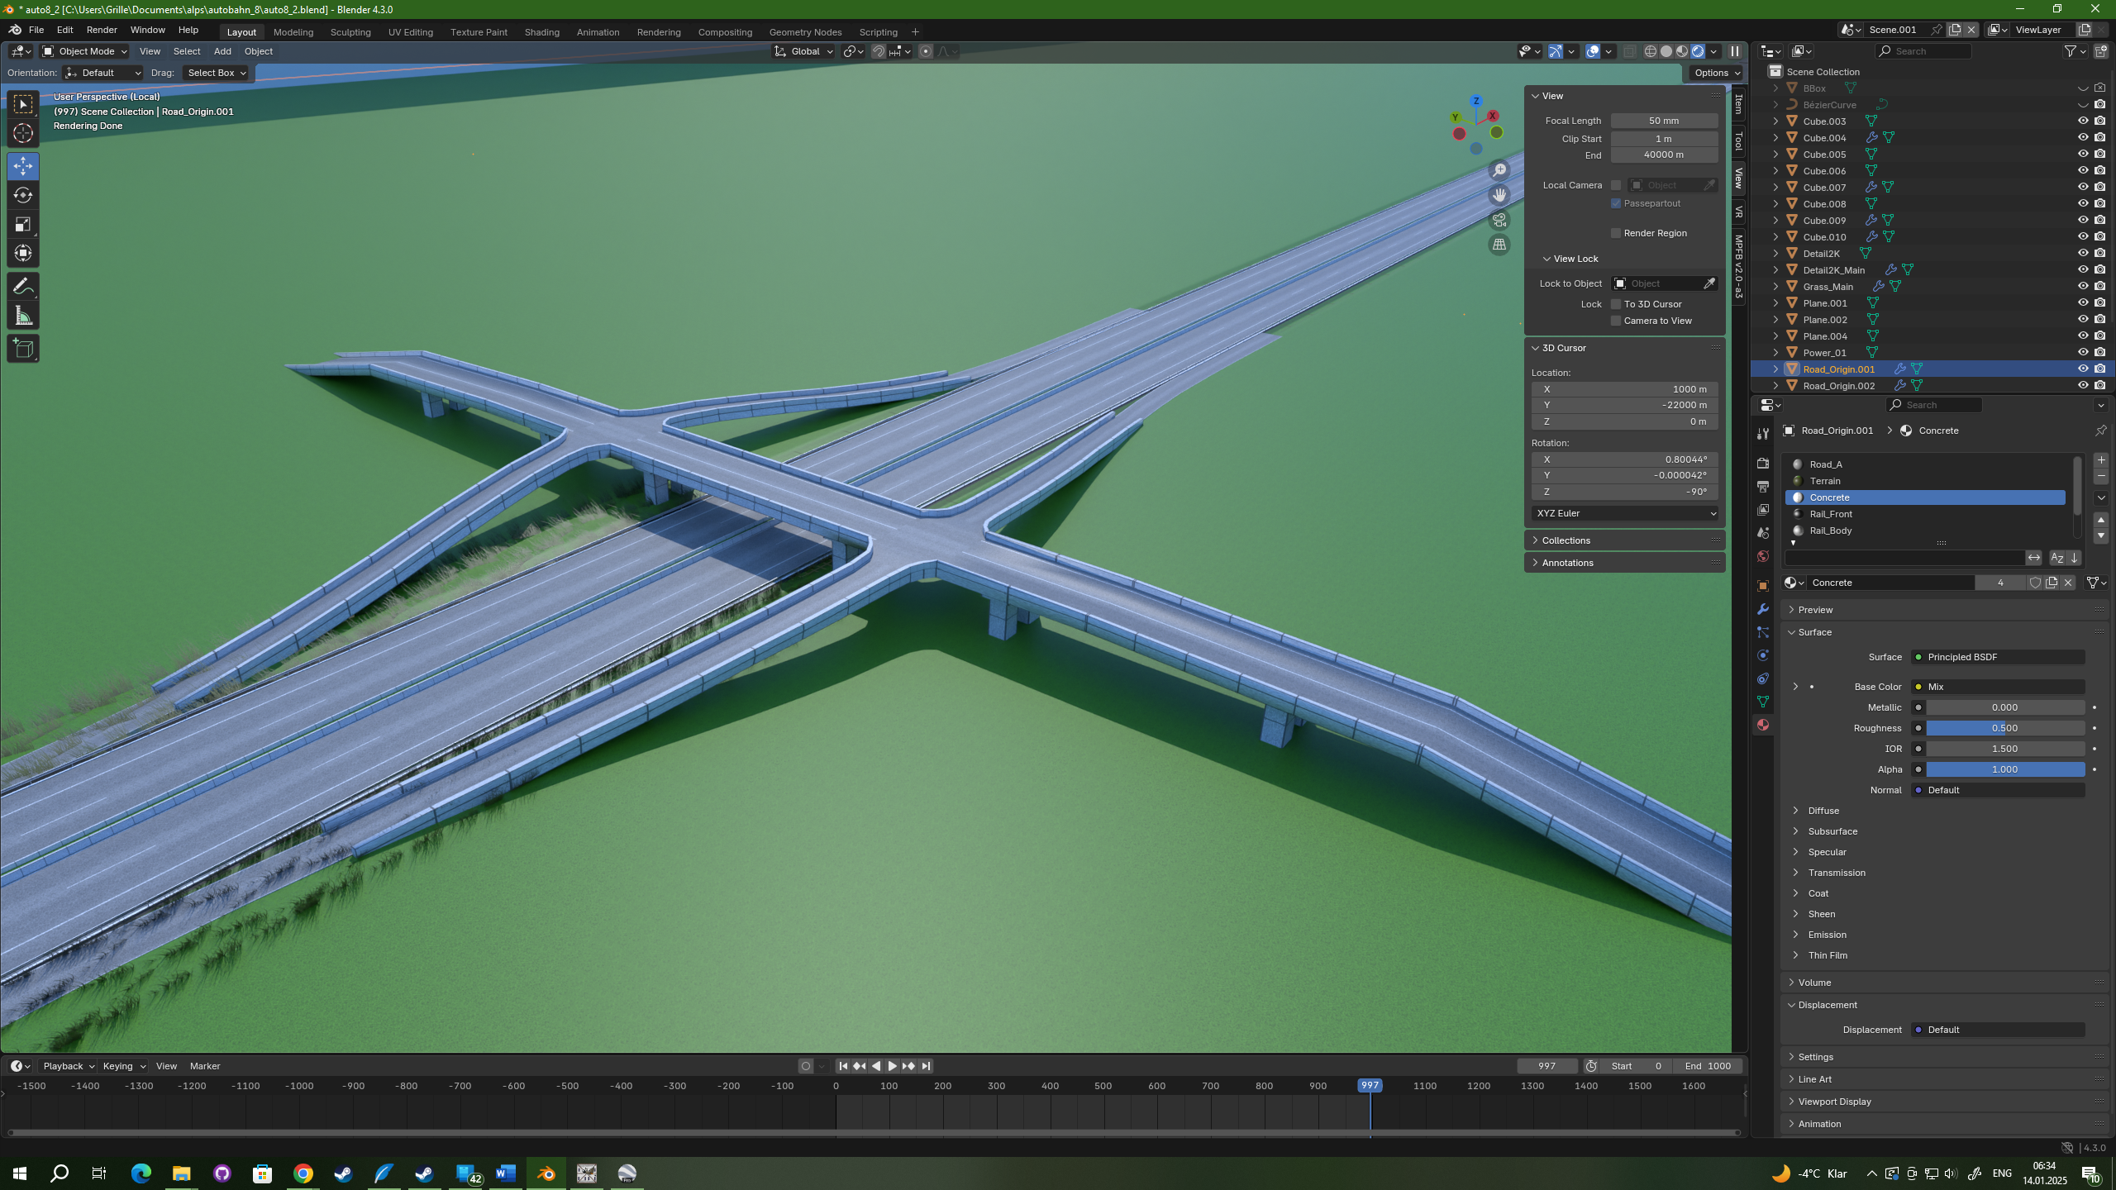Enable the Render Region checkbox
Image resolution: width=2116 pixels, height=1190 pixels.
pos(1616,233)
